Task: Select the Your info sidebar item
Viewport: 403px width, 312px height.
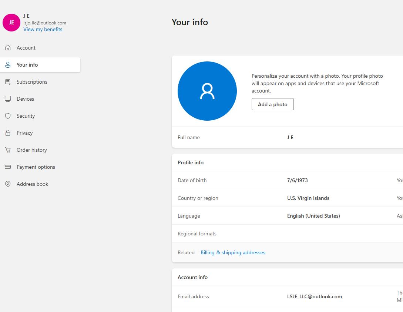Action: tap(40, 65)
